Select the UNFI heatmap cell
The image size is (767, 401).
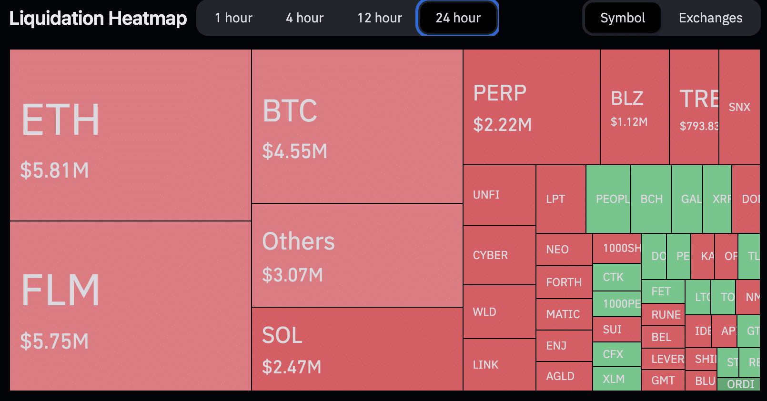(x=499, y=195)
